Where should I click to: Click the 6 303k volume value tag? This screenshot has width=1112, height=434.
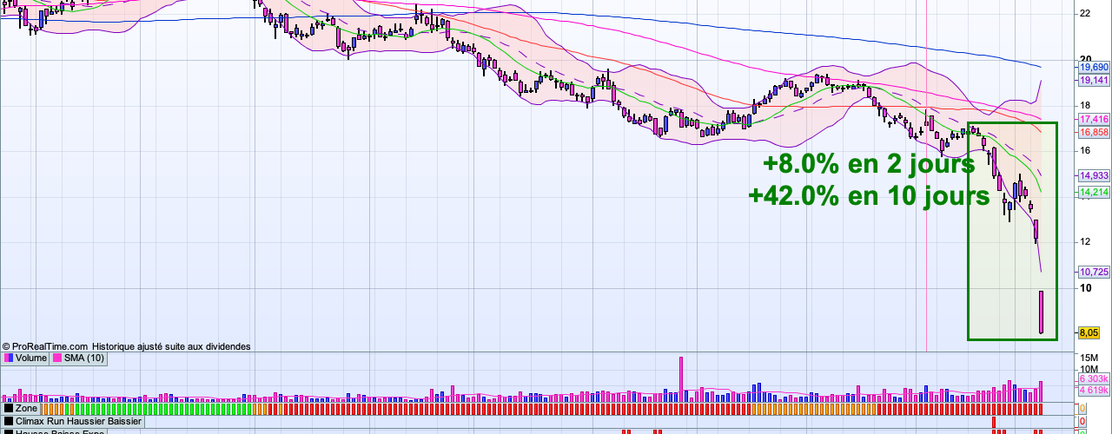click(x=1093, y=379)
